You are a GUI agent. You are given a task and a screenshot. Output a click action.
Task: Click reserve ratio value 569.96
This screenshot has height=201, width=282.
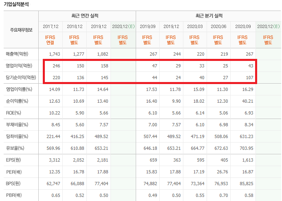click(x=53, y=148)
